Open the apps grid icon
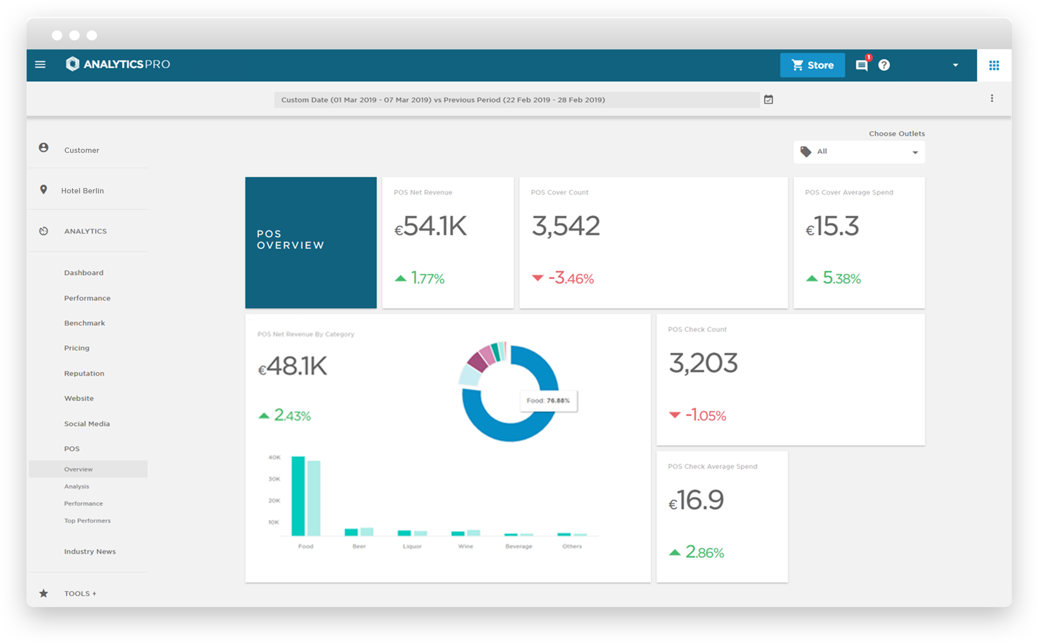The width and height of the screenshot is (1038, 643). coord(994,66)
